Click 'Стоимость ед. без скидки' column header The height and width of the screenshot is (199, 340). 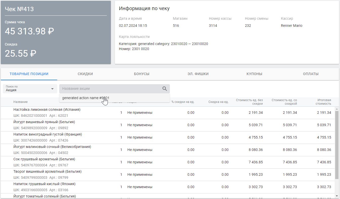(x=249, y=102)
